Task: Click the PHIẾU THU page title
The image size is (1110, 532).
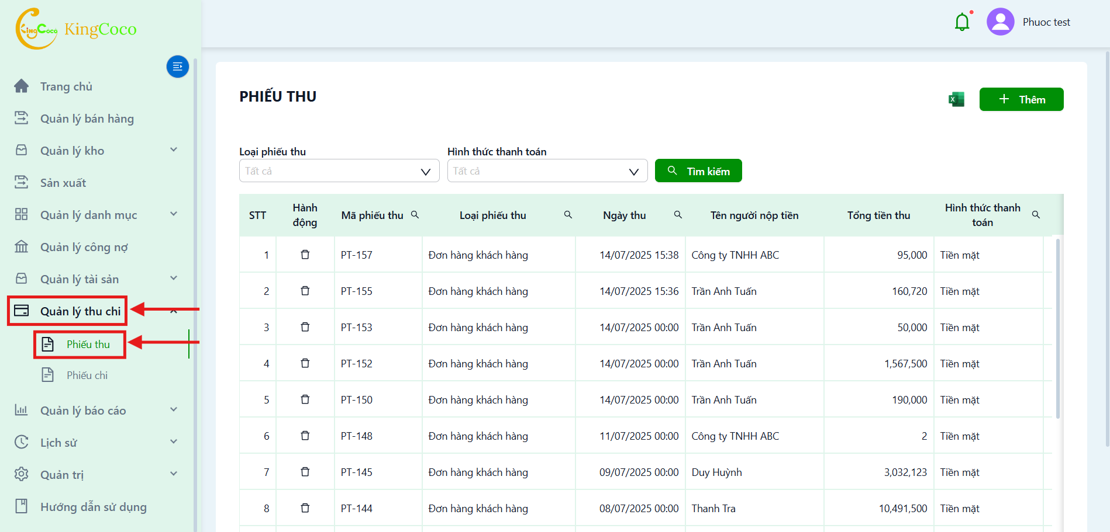Action: click(278, 96)
